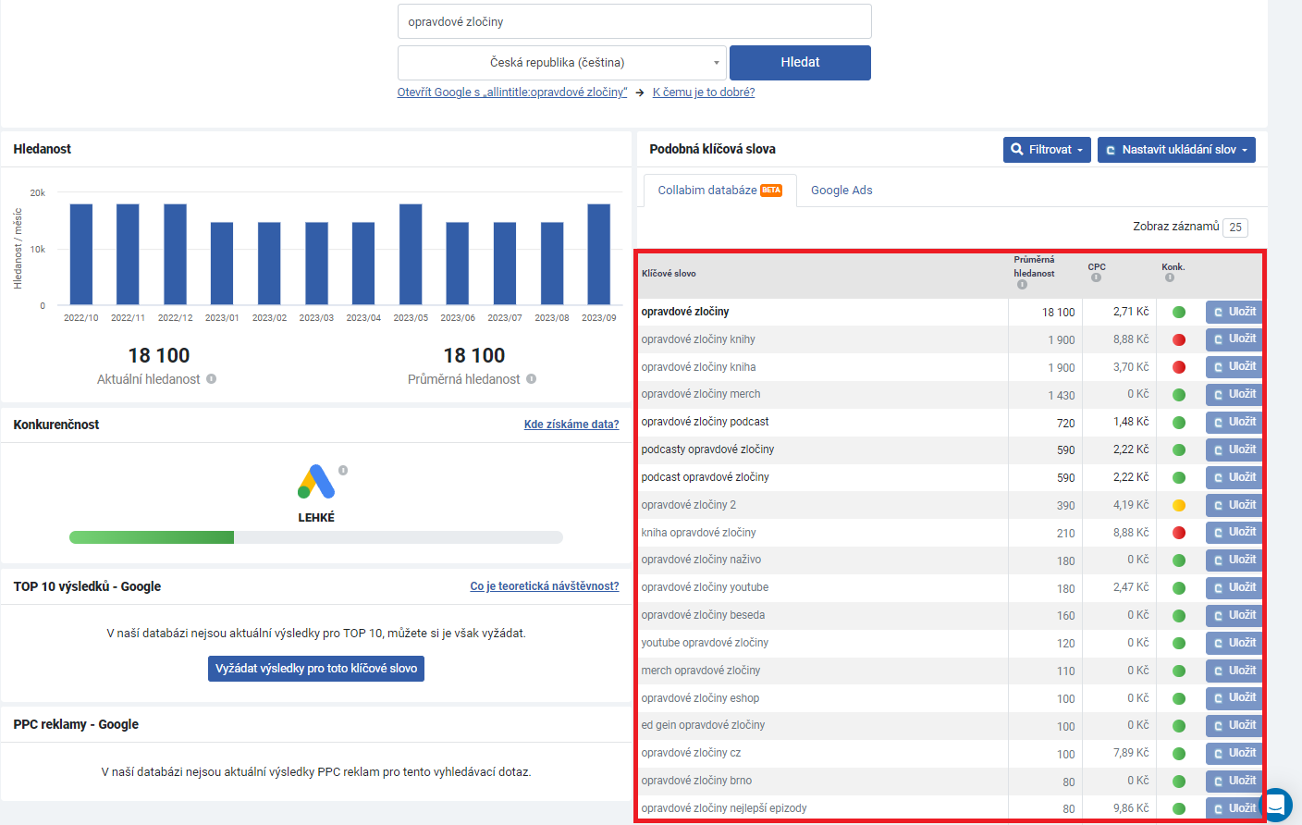Click red competition dot for opravdové zločiny kniha
Image resolution: width=1302 pixels, height=825 pixels.
click(1179, 367)
